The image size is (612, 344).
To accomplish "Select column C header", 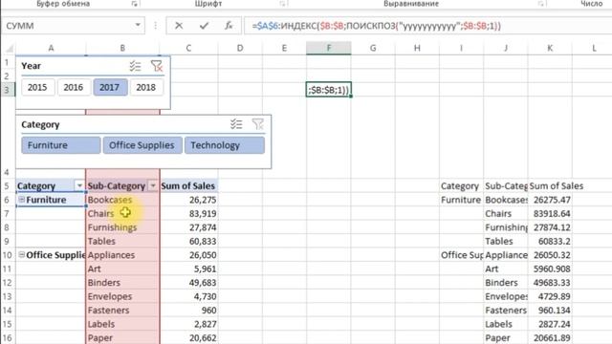I will [x=189, y=49].
